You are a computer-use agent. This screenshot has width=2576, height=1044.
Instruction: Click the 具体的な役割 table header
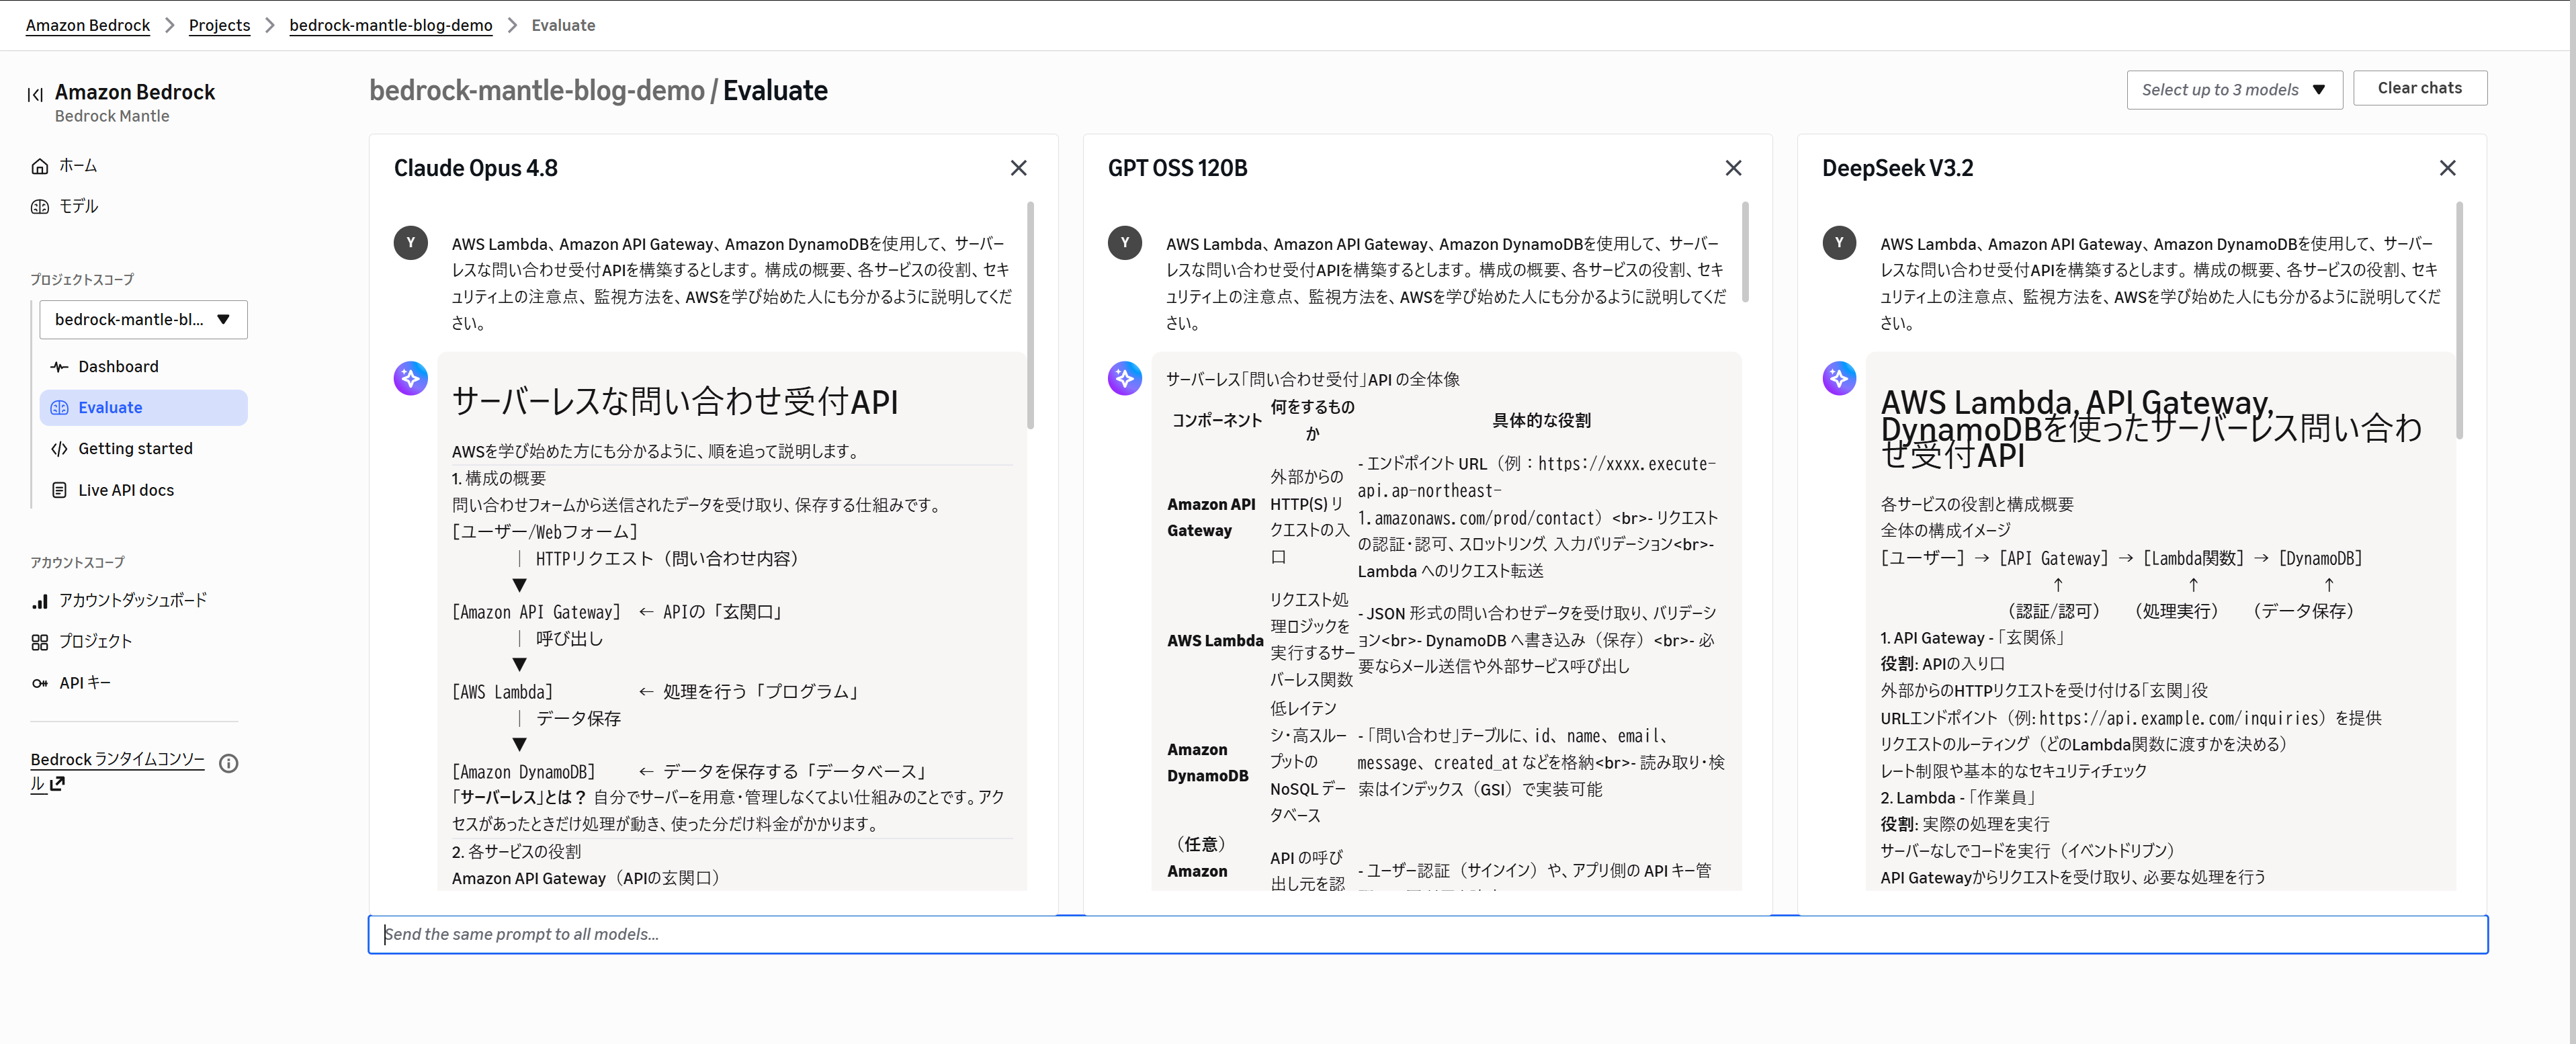1540,420
